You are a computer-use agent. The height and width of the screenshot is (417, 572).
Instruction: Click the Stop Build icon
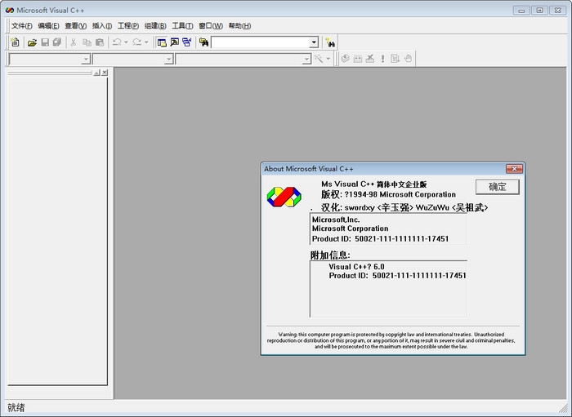pos(370,59)
